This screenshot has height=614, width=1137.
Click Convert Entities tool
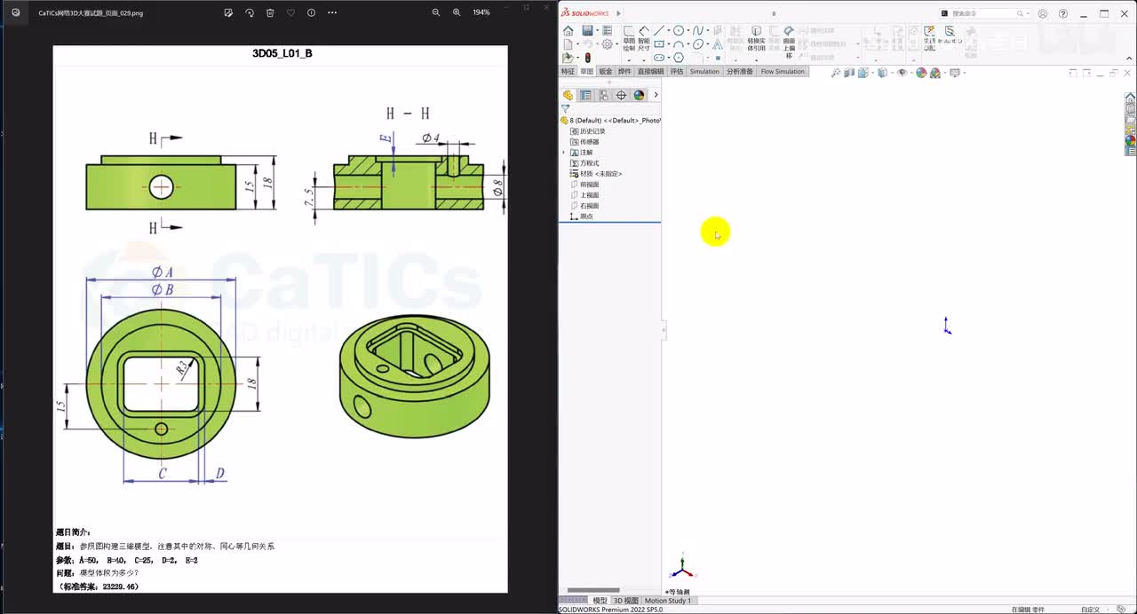coord(756,39)
